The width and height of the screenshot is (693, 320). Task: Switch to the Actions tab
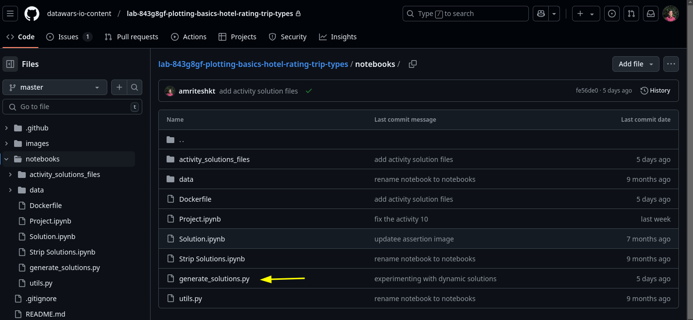click(x=189, y=37)
